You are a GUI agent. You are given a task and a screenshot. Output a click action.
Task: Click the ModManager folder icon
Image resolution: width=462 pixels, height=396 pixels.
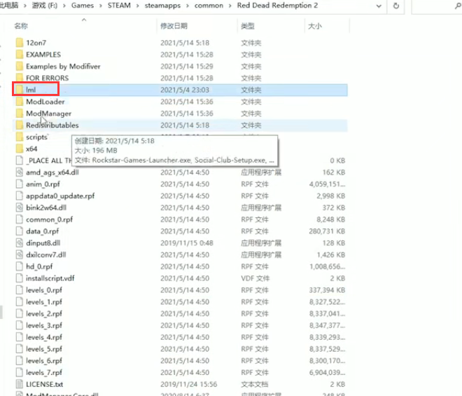coord(20,114)
